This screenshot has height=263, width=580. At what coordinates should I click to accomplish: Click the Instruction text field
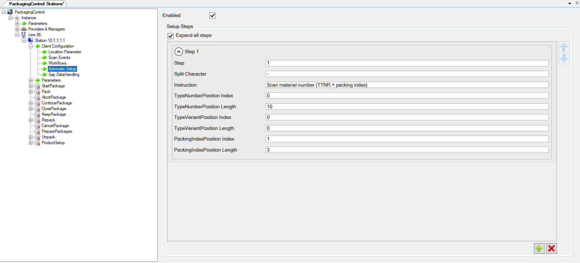click(x=407, y=85)
